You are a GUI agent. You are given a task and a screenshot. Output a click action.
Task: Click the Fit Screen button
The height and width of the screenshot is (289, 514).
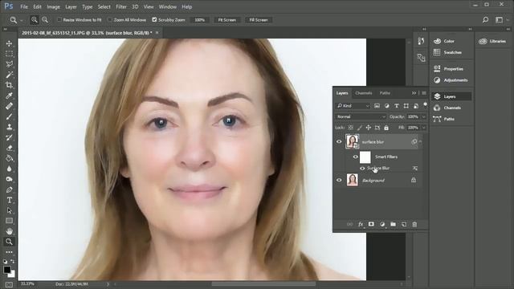(227, 20)
